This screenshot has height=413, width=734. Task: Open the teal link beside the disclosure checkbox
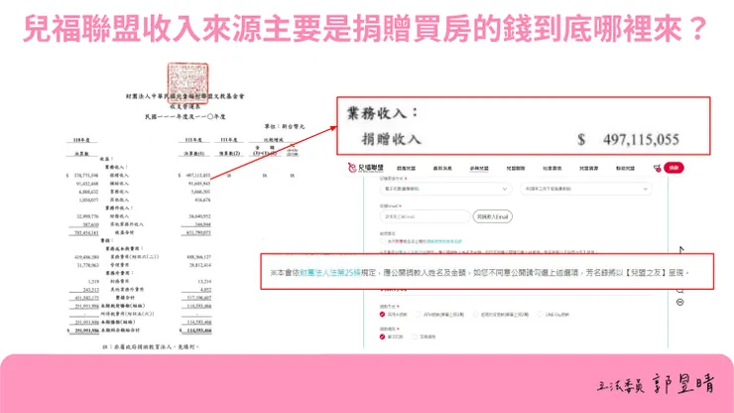click(x=443, y=241)
